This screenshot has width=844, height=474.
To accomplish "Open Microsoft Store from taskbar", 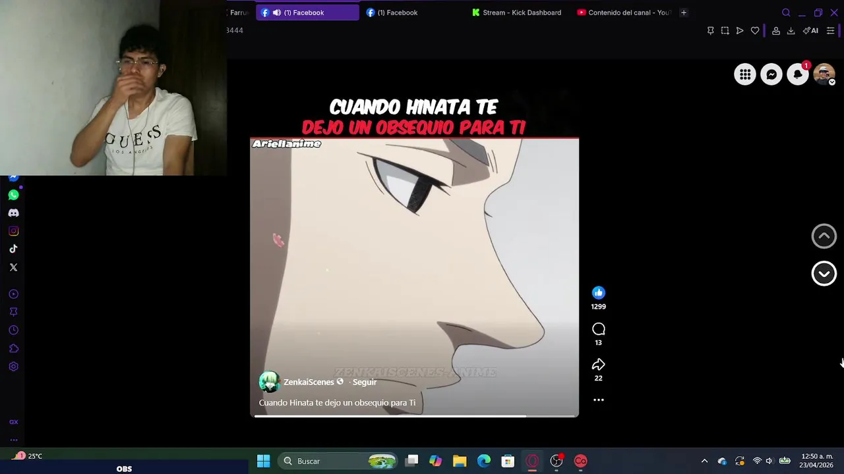I will pos(508,461).
